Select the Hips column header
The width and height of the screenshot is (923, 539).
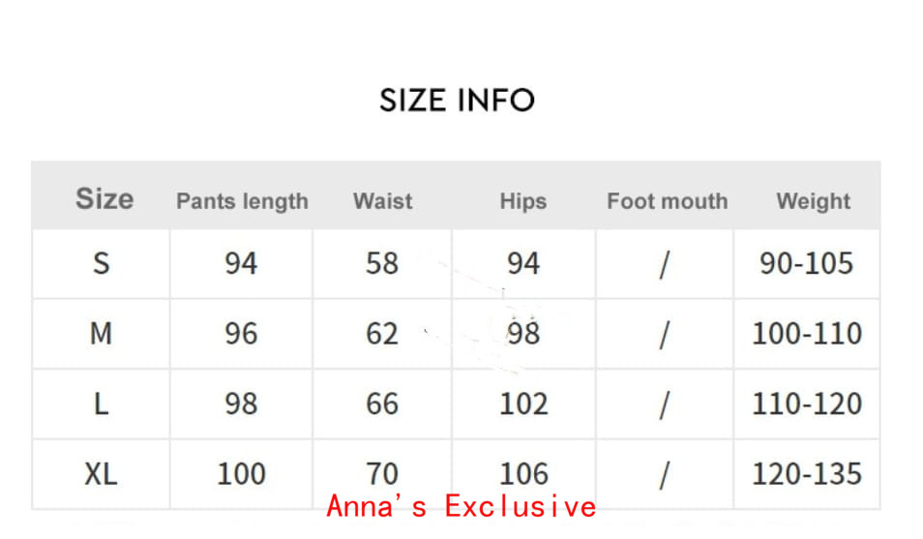coord(523,201)
